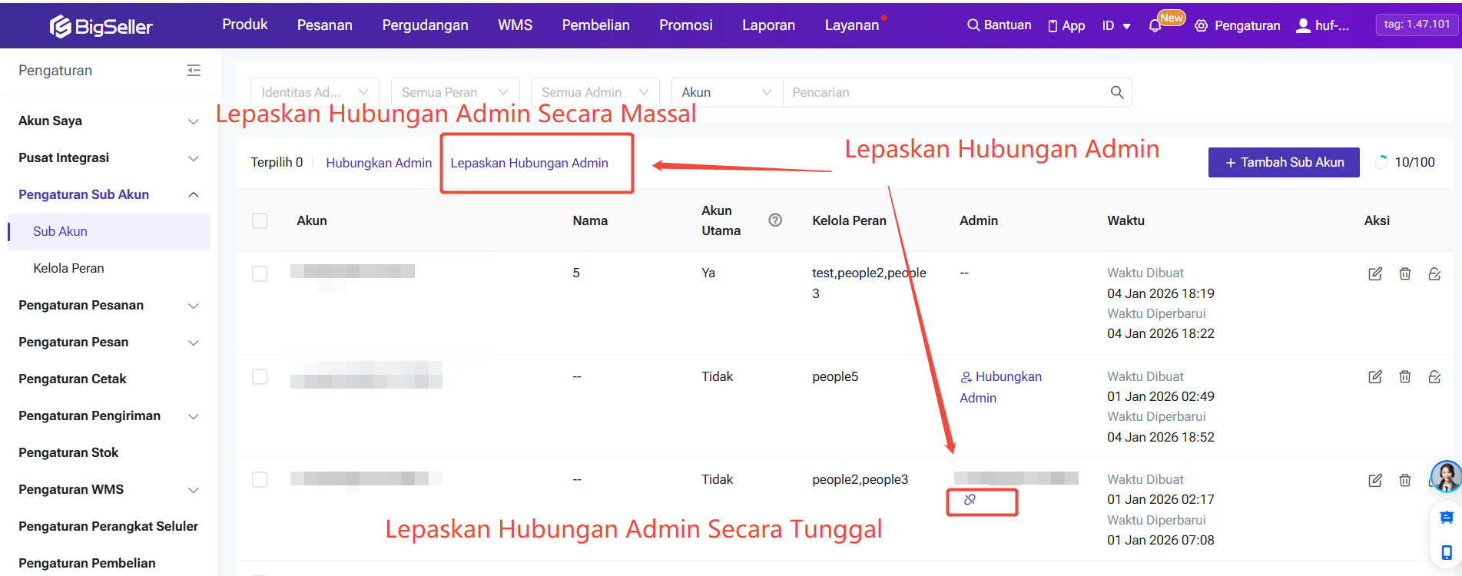Click the BigSeller logo

point(101,27)
